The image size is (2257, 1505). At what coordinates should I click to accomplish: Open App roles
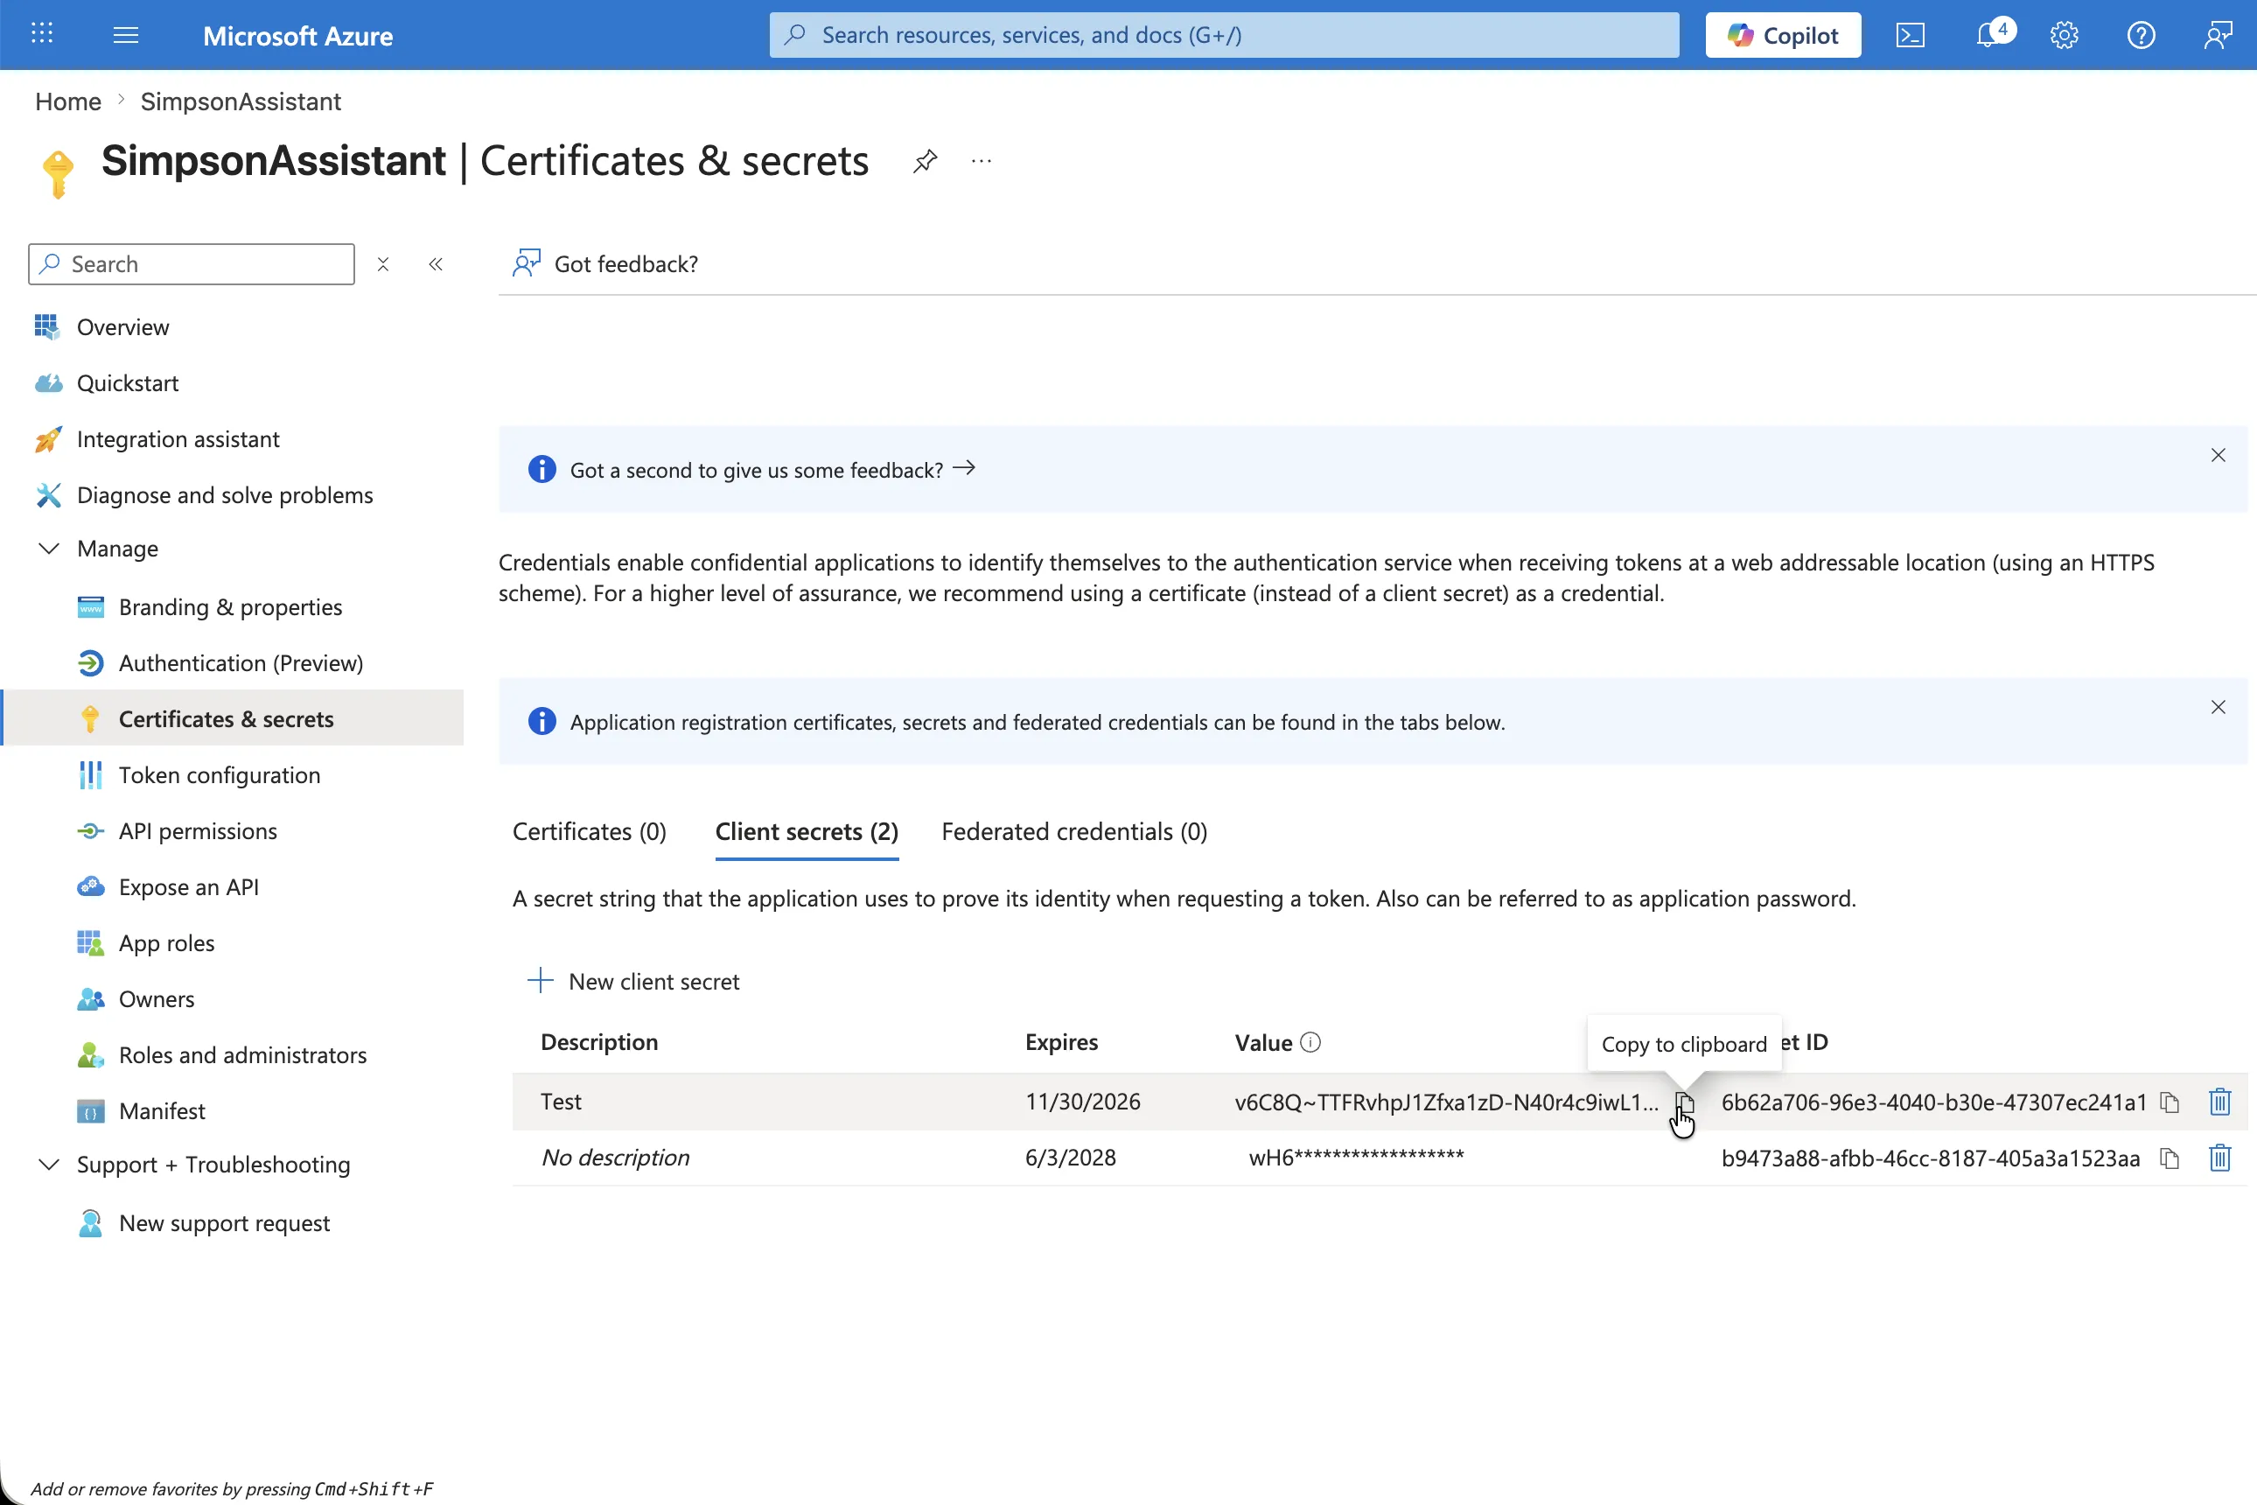point(167,943)
